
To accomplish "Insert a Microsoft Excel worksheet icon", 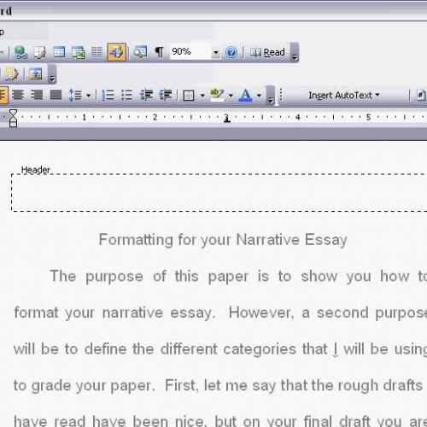I will (78, 52).
